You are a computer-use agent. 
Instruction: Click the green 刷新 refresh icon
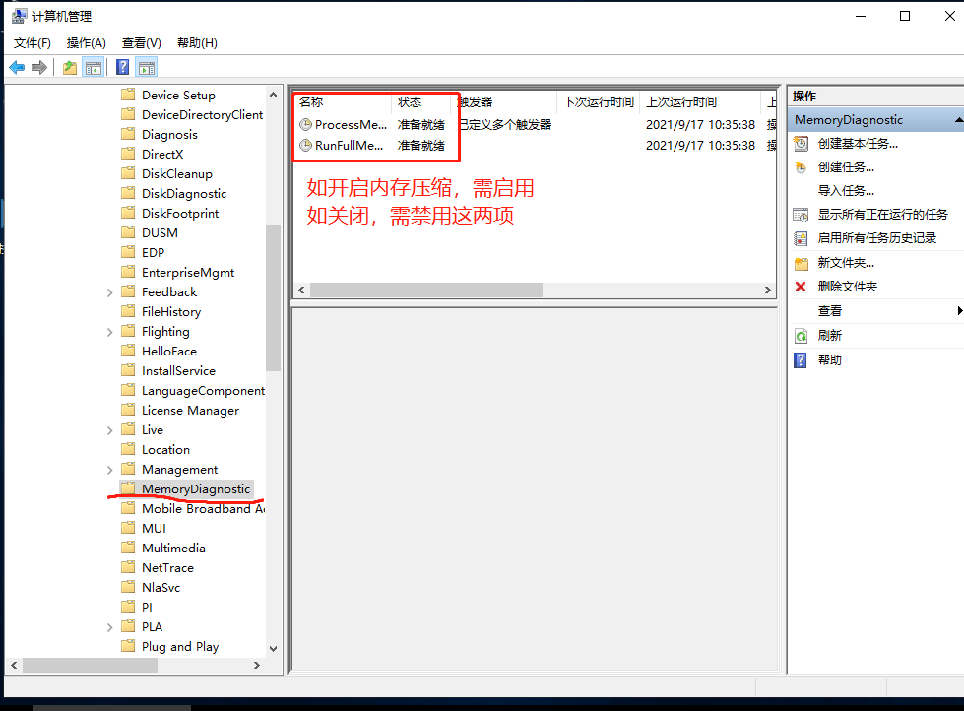801,336
